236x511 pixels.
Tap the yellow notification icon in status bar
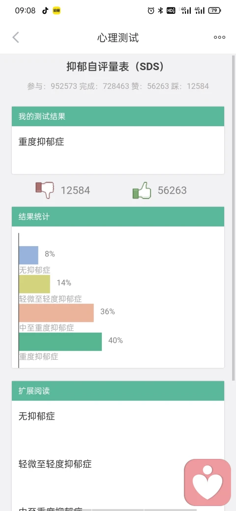click(57, 11)
